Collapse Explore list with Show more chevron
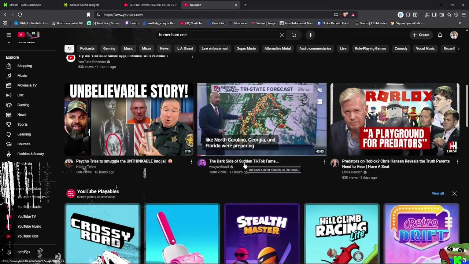The width and height of the screenshot is (469, 264). (9, 43)
